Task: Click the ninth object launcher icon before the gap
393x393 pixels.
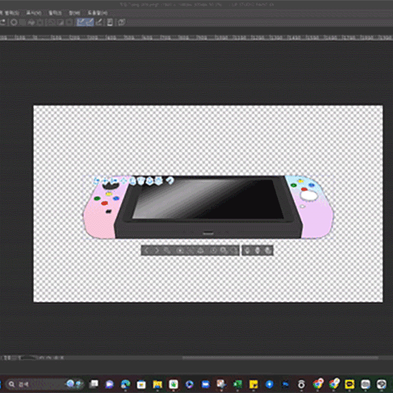Action: point(234,250)
